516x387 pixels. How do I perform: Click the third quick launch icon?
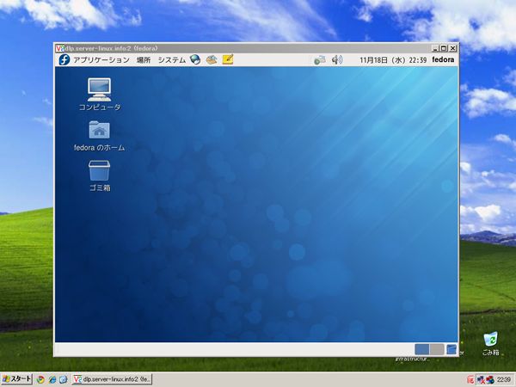click(x=64, y=379)
